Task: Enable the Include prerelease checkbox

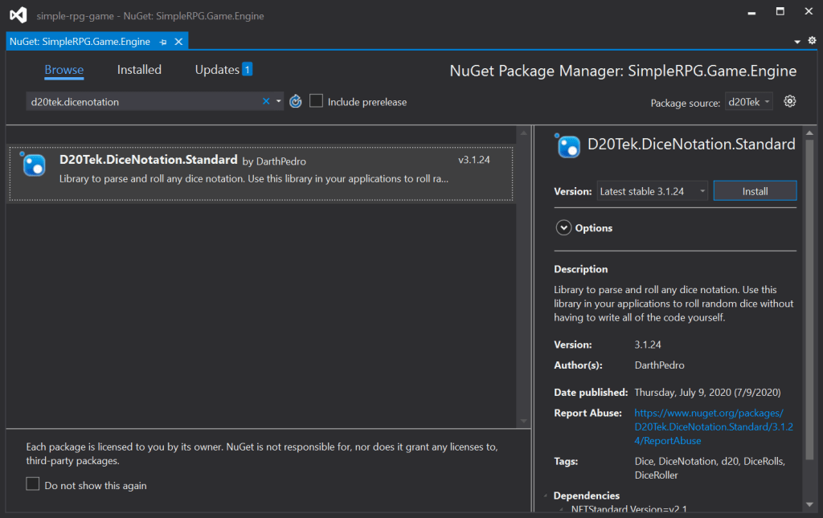Action: (317, 101)
